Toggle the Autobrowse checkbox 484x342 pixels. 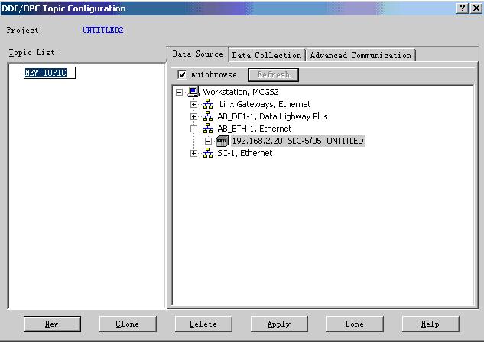182,75
